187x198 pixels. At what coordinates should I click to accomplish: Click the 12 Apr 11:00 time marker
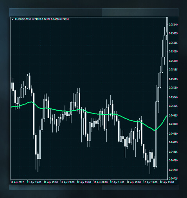[x=117, y=182]
